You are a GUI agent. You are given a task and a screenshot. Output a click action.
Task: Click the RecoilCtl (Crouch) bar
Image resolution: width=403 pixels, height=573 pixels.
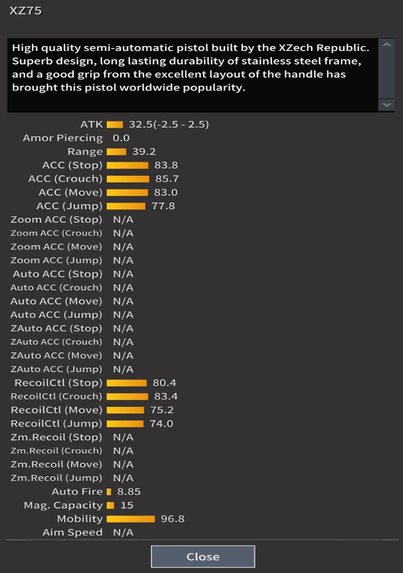(x=127, y=396)
